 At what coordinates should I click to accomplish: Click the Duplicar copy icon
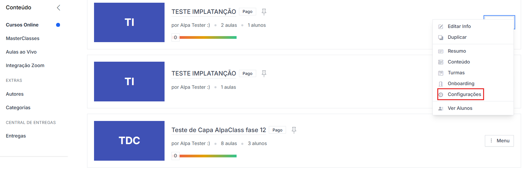[441, 37]
